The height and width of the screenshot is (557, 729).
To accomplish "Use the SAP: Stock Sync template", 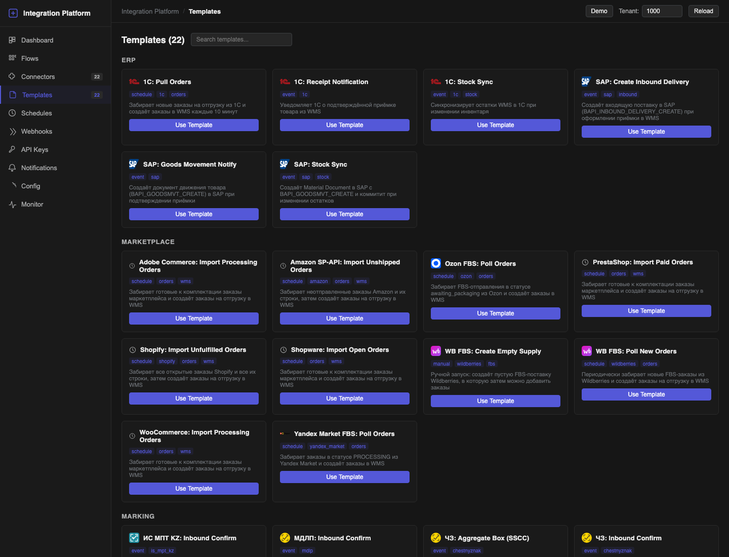I will point(345,214).
